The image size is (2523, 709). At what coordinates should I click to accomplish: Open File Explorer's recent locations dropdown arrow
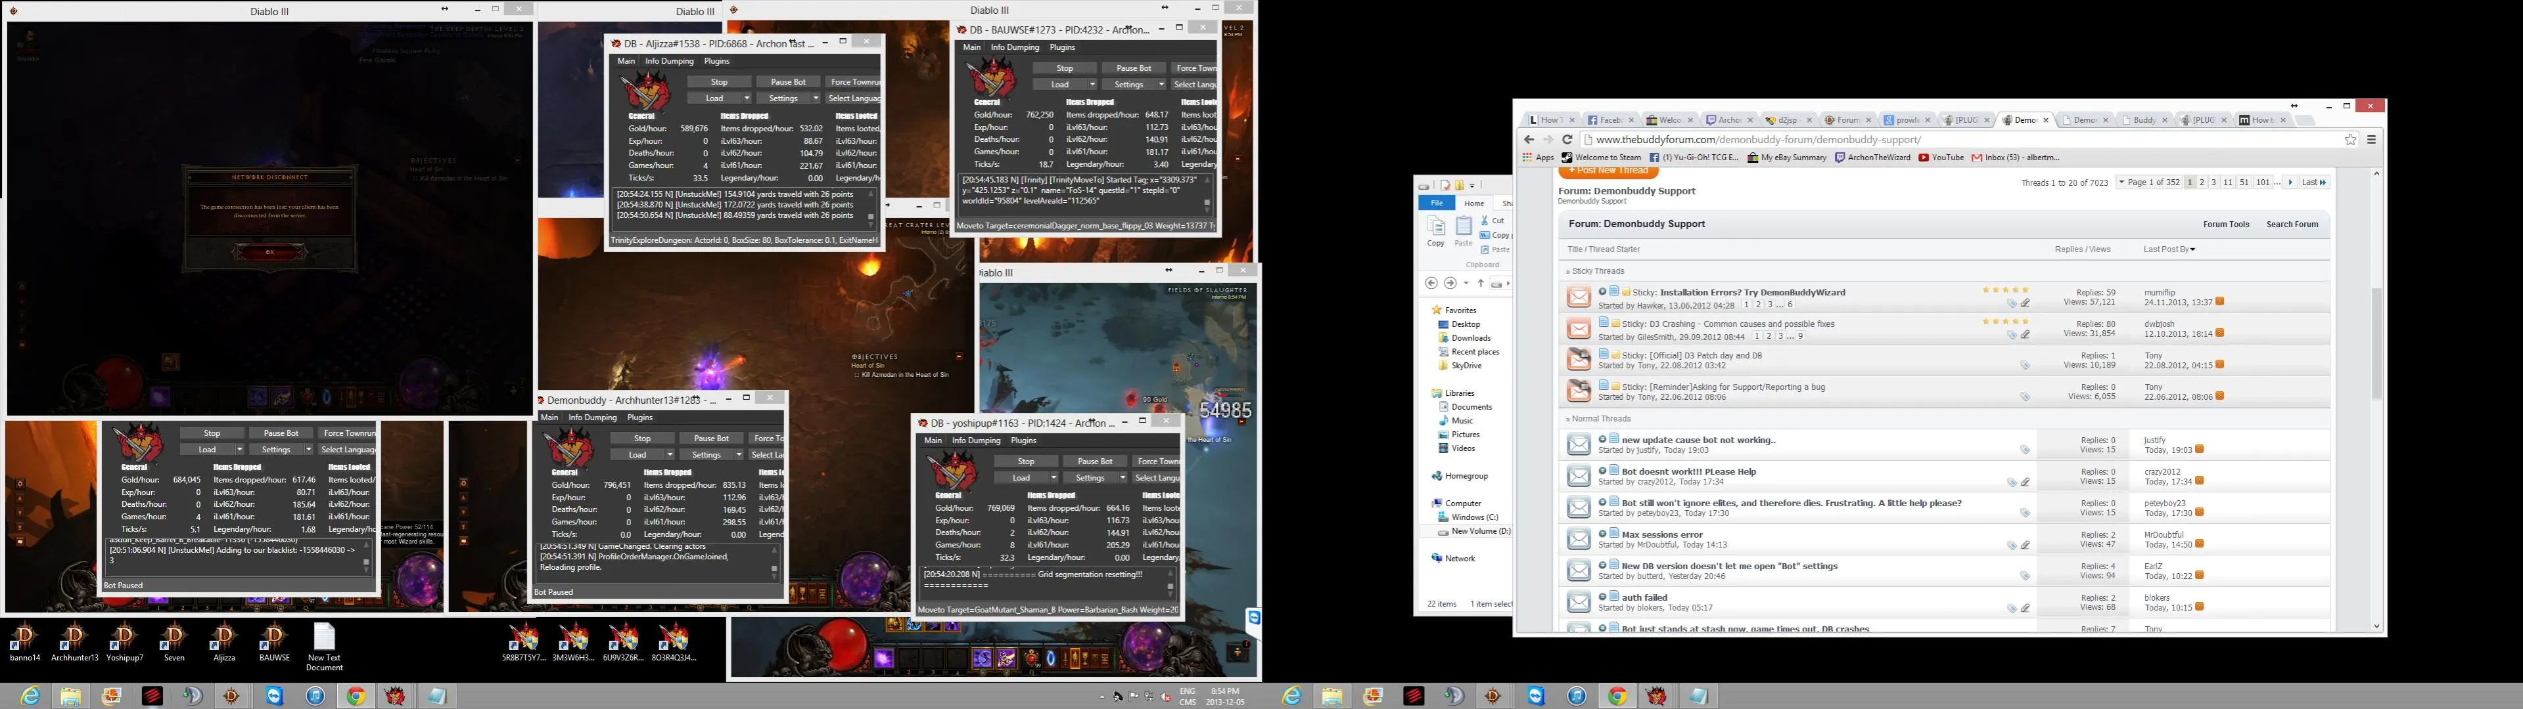click(x=1466, y=284)
